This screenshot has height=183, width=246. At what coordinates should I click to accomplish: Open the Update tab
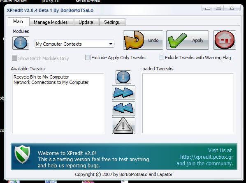pyautogui.click(x=86, y=22)
